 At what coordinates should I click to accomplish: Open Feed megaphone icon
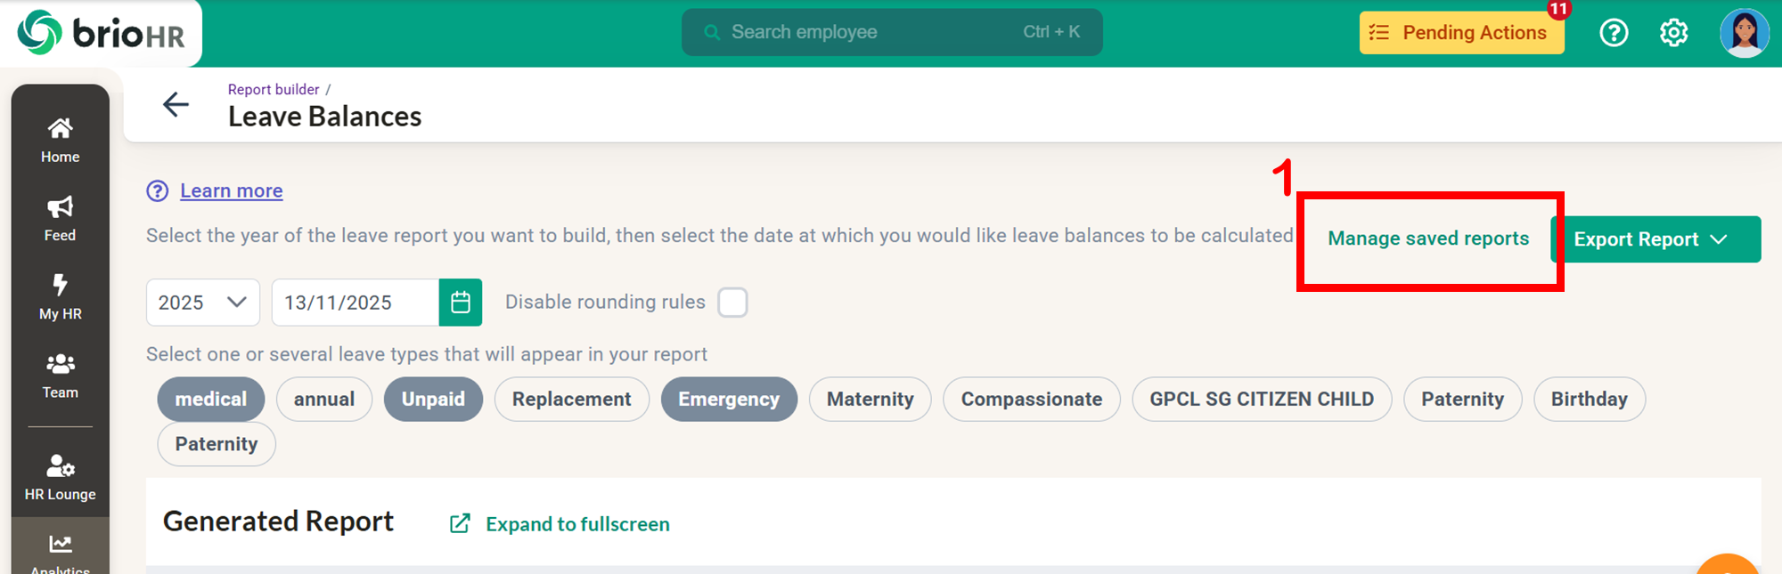[x=60, y=219]
